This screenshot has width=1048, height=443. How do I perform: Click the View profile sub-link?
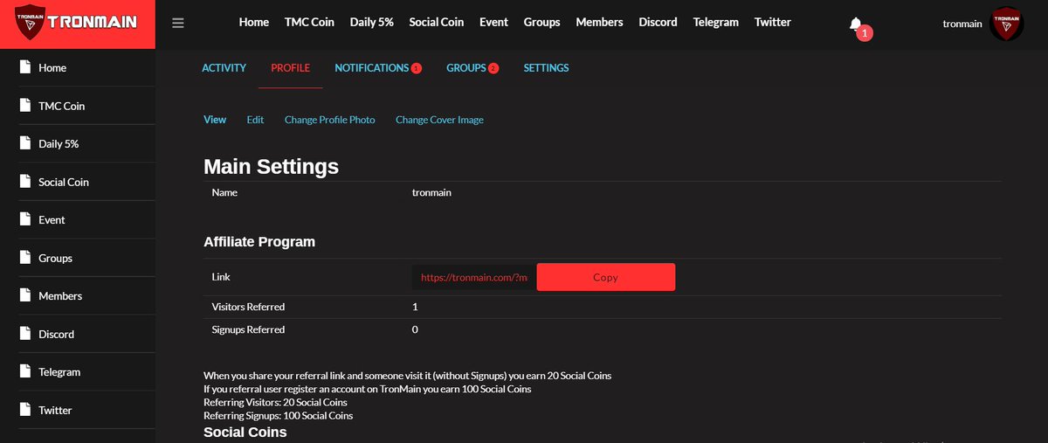[x=215, y=120]
